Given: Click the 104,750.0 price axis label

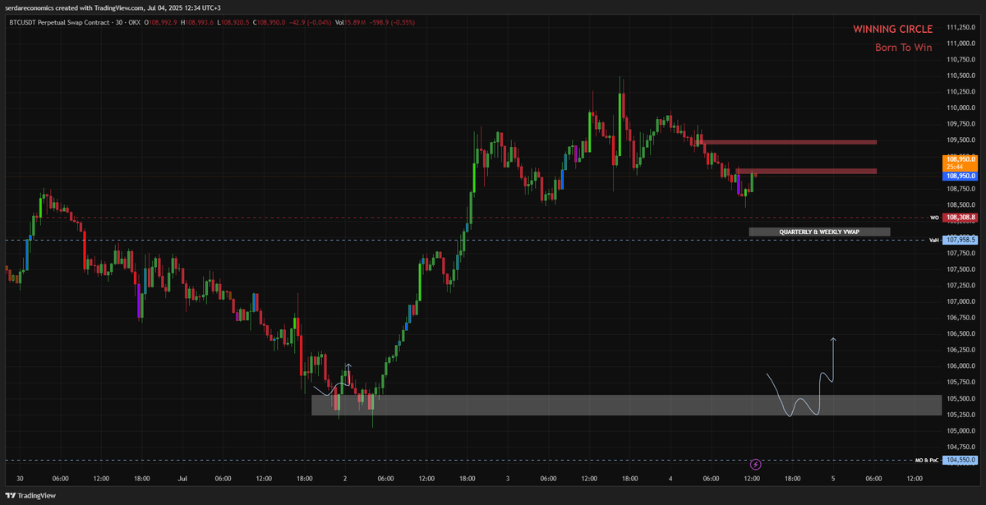Looking at the screenshot, I should (x=961, y=447).
